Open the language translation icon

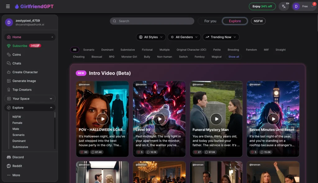coord(284,7)
